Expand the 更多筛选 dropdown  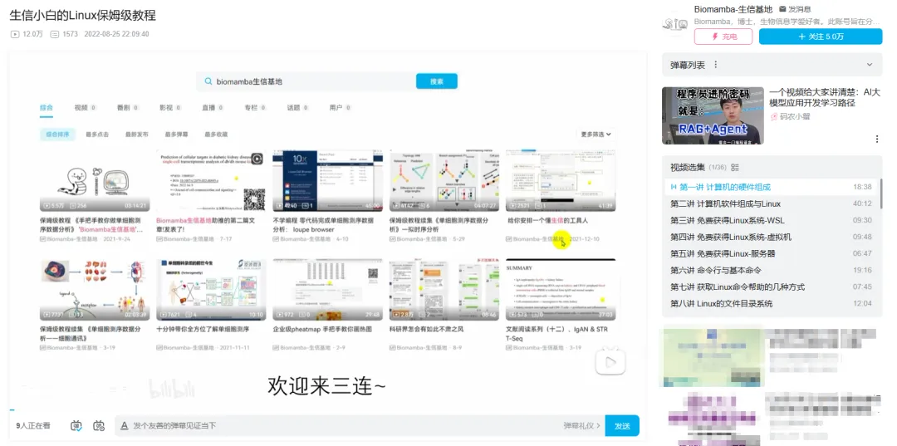[x=596, y=135]
